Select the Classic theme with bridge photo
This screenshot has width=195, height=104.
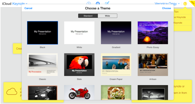point(43,65)
